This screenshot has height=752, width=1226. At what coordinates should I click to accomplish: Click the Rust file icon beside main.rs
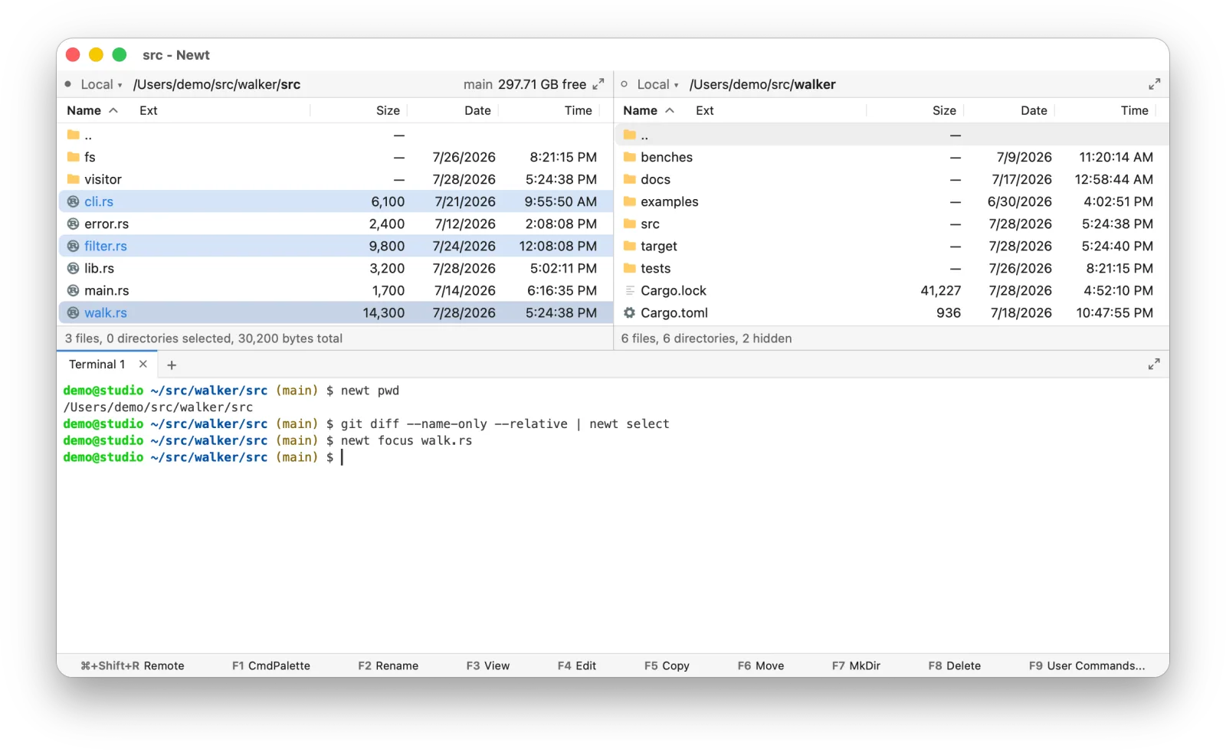tap(73, 290)
